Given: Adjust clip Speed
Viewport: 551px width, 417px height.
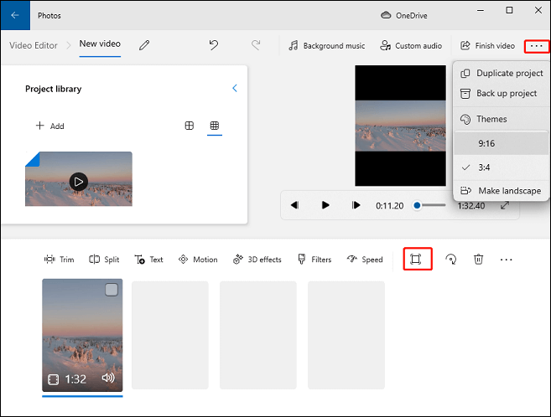Looking at the screenshot, I should pos(365,260).
